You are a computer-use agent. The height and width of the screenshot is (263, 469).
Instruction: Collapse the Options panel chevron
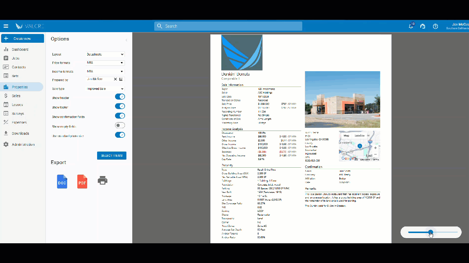click(126, 40)
